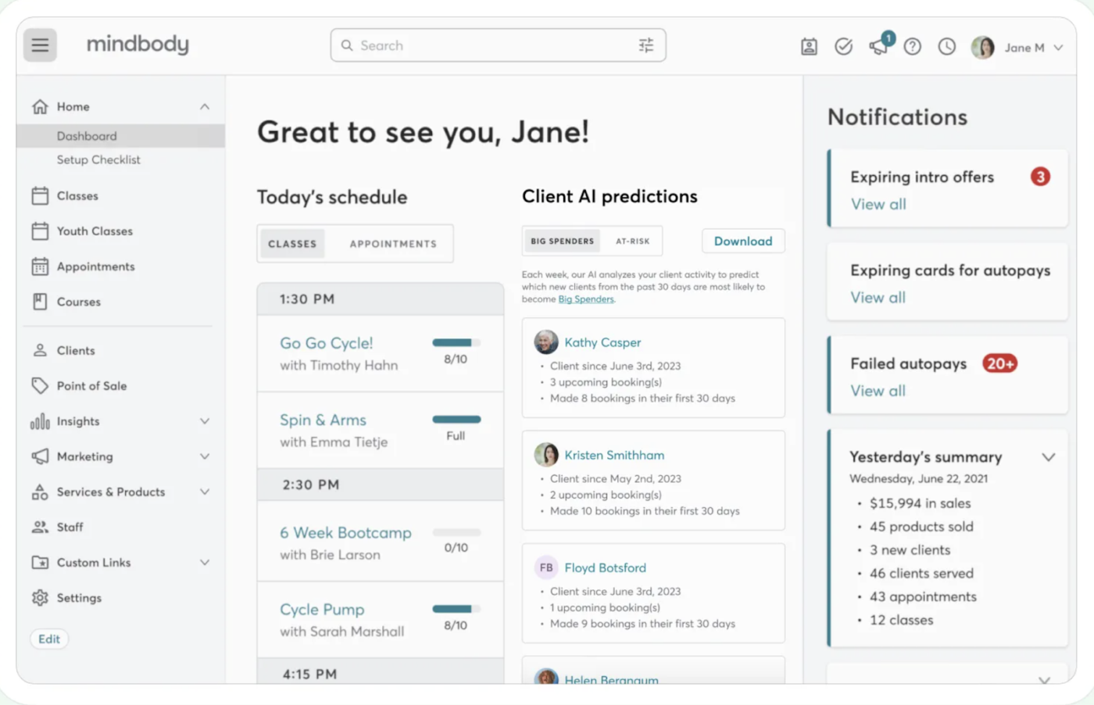1094x705 pixels.
Task: Click the contact badge icon in header
Action: tap(809, 47)
